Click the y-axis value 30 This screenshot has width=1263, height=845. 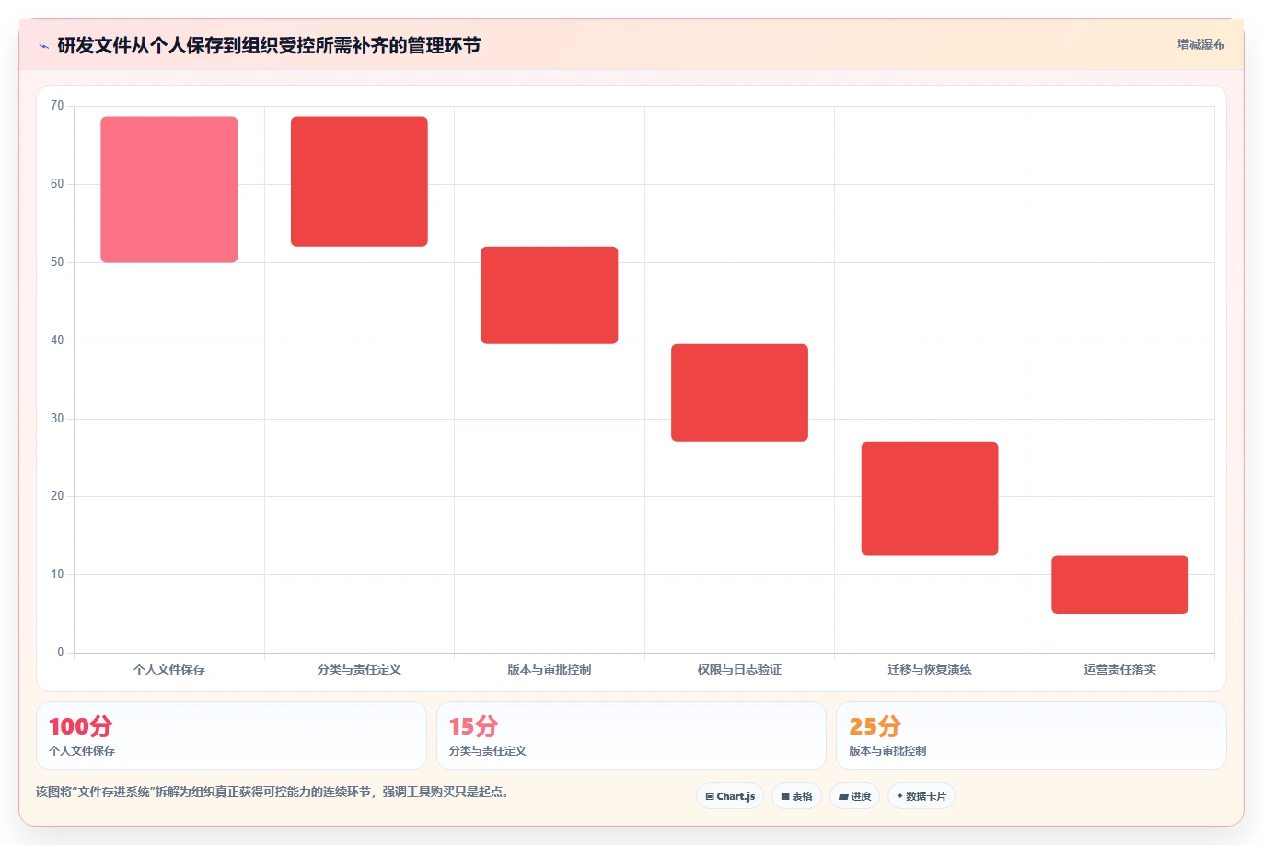click(x=57, y=419)
